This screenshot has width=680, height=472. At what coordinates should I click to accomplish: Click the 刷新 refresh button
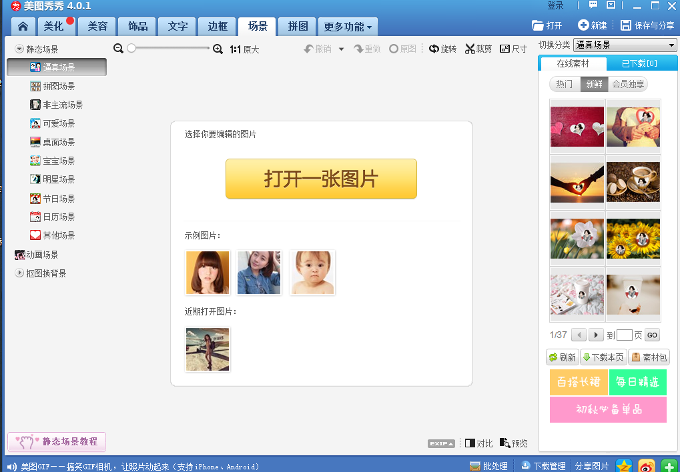[563, 357]
